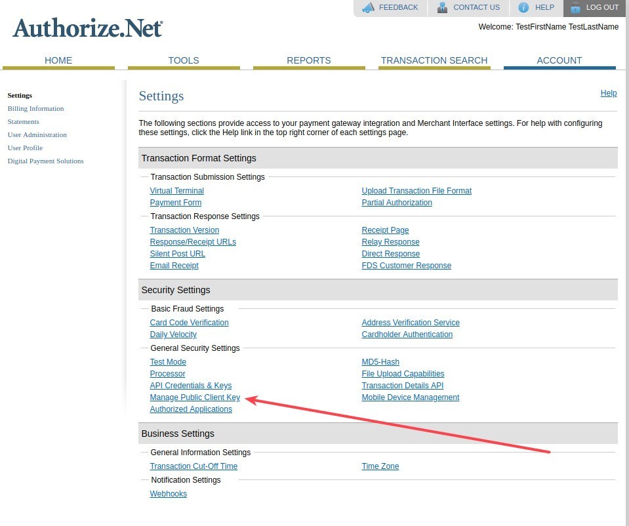Open the TRANSACTION SEARCH tab
Image resolution: width=629 pixels, height=526 pixels.
[x=434, y=60]
